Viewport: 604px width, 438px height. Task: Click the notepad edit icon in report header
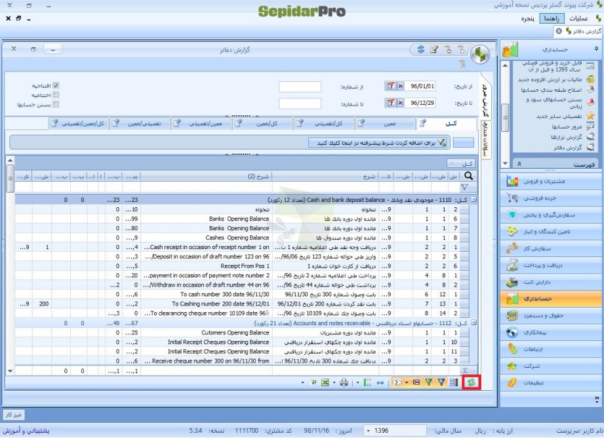pyautogui.click(x=435, y=49)
